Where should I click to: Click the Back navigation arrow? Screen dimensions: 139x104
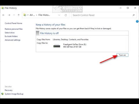coord(3,15)
